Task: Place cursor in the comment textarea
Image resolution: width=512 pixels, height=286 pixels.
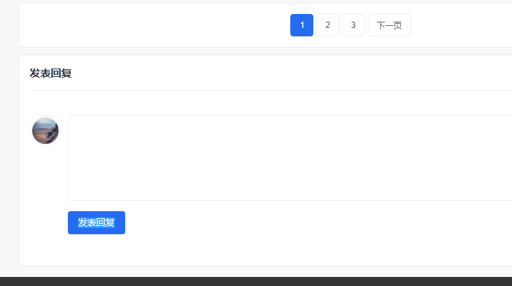Action: pos(290,158)
